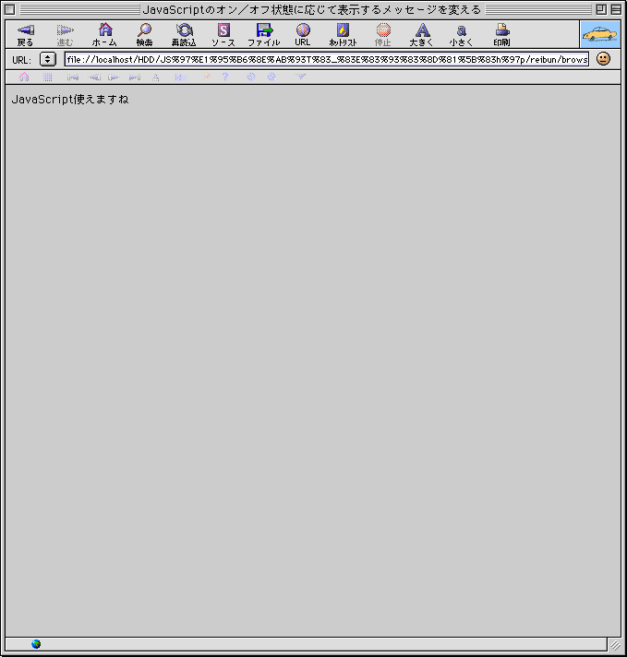Click the 停止 (Stop) toolbar button
The image size is (627, 657).
click(383, 35)
